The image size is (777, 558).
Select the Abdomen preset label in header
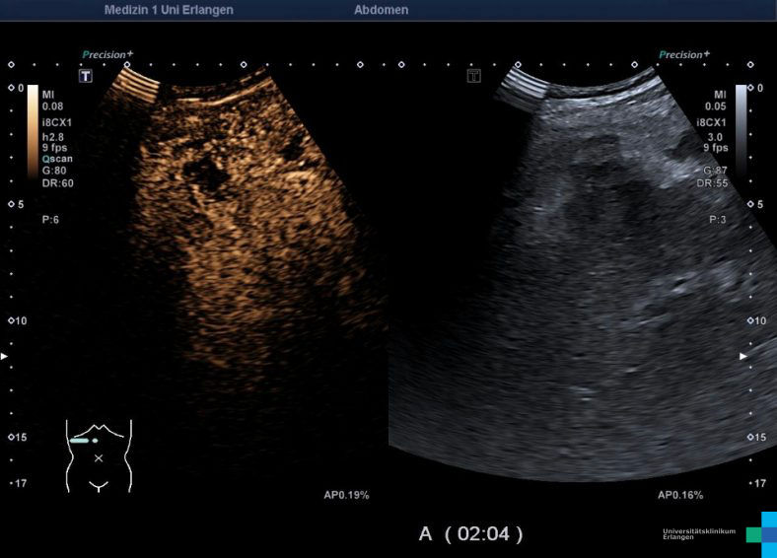381,10
